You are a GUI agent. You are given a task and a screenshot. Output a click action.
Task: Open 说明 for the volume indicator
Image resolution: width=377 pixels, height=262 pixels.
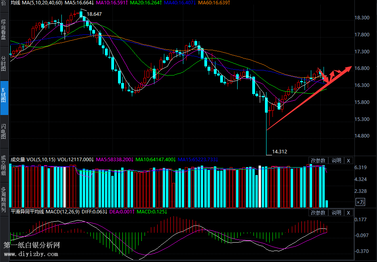pyautogui.click(x=336, y=160)
